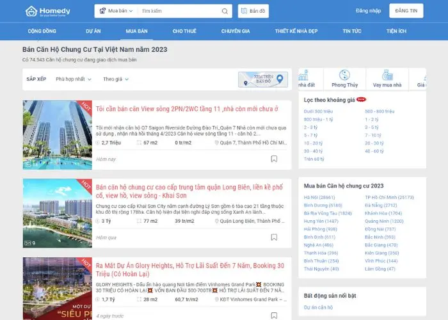Save the Long Biên Khai Sơn listing
Image resolution: width=448 pixels, height=320 pixels.
pyautogui.click(x=274, y=237)
